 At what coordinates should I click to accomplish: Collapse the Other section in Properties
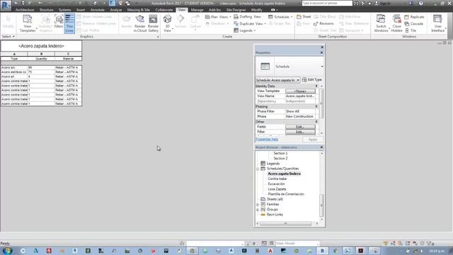click(x=316, y=122)
